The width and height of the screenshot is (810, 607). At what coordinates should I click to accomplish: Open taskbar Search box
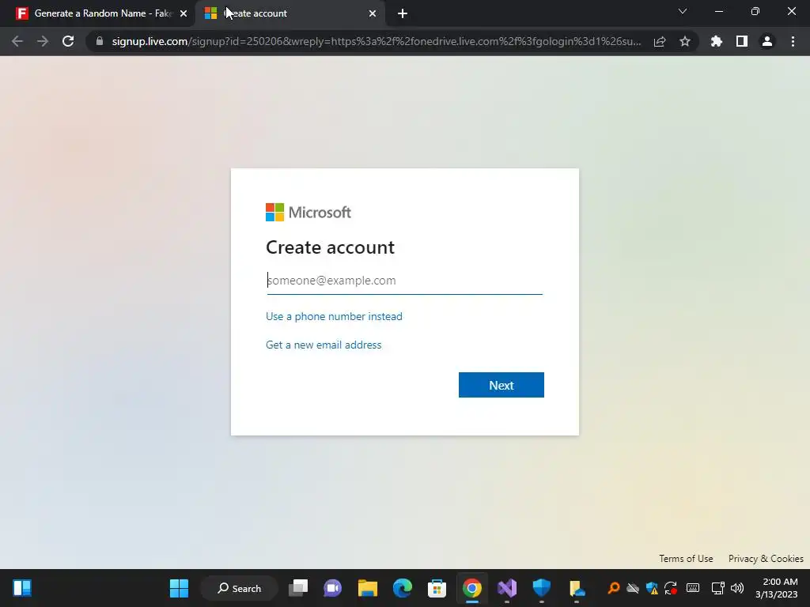coord(239,588)
